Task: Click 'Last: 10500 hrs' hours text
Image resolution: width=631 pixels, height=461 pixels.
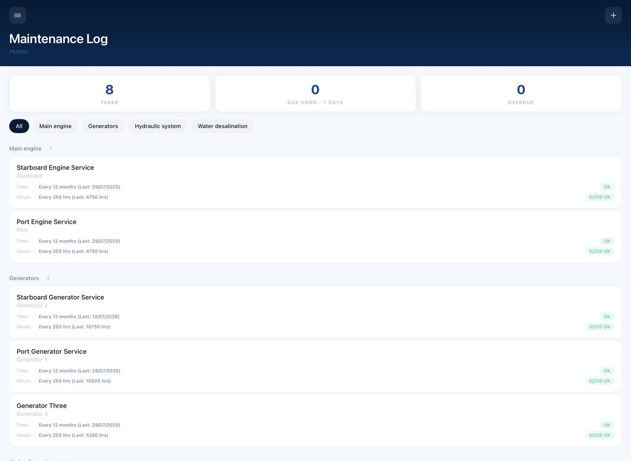Action: 91,381
